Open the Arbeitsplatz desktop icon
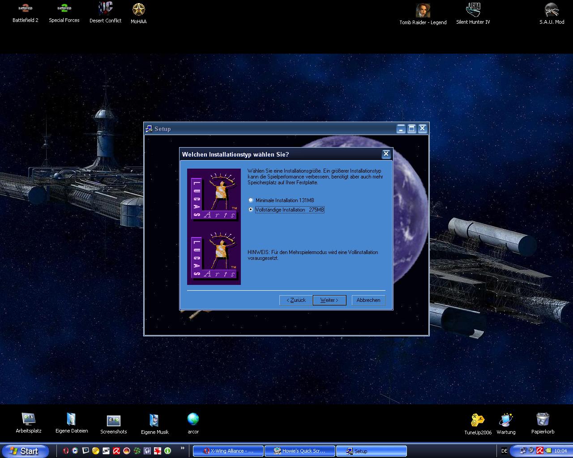The image size is (573, 458). (29, 423)
